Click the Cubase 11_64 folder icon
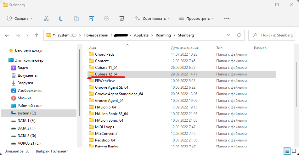This screenshot has height=155, width=299. [91, 67]
